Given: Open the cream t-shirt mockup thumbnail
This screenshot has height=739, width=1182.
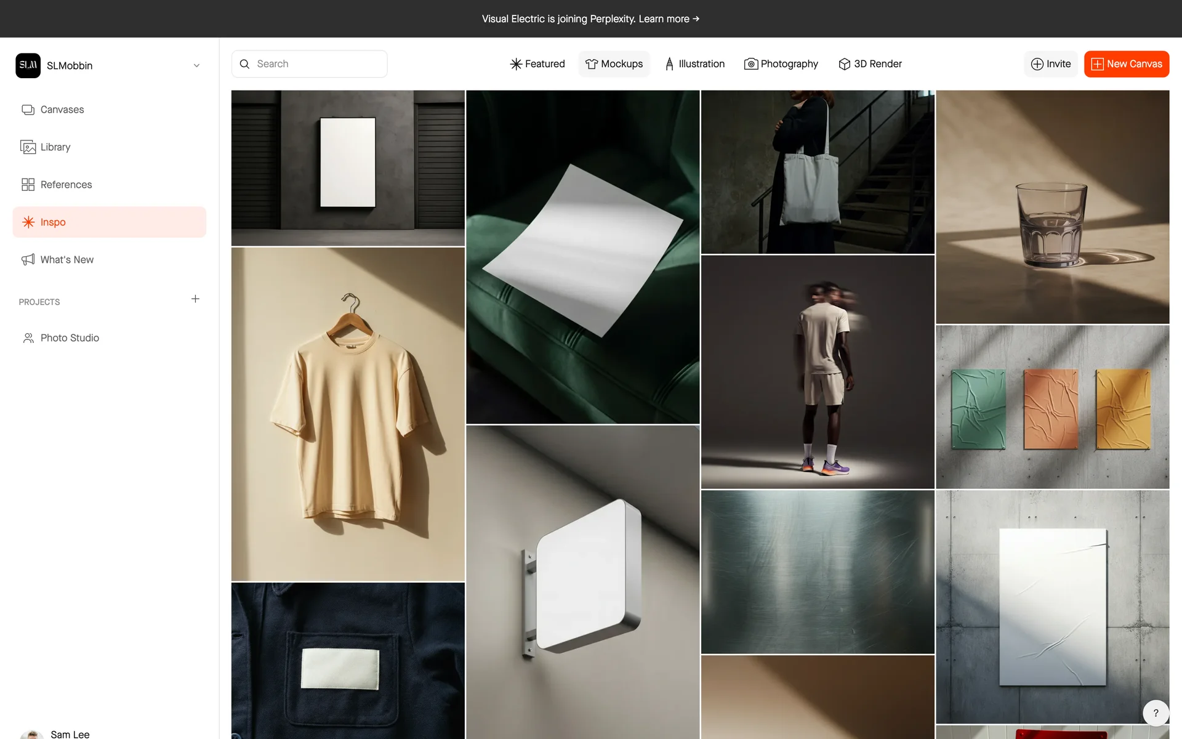Looking at the screenshot, I should pos(348,414).
